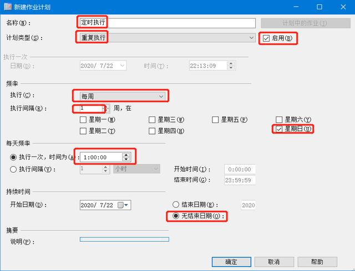Screen dimensions: 355x271
Task: Open the 小时 interval unit dropdown
Action: click(137, 169)
